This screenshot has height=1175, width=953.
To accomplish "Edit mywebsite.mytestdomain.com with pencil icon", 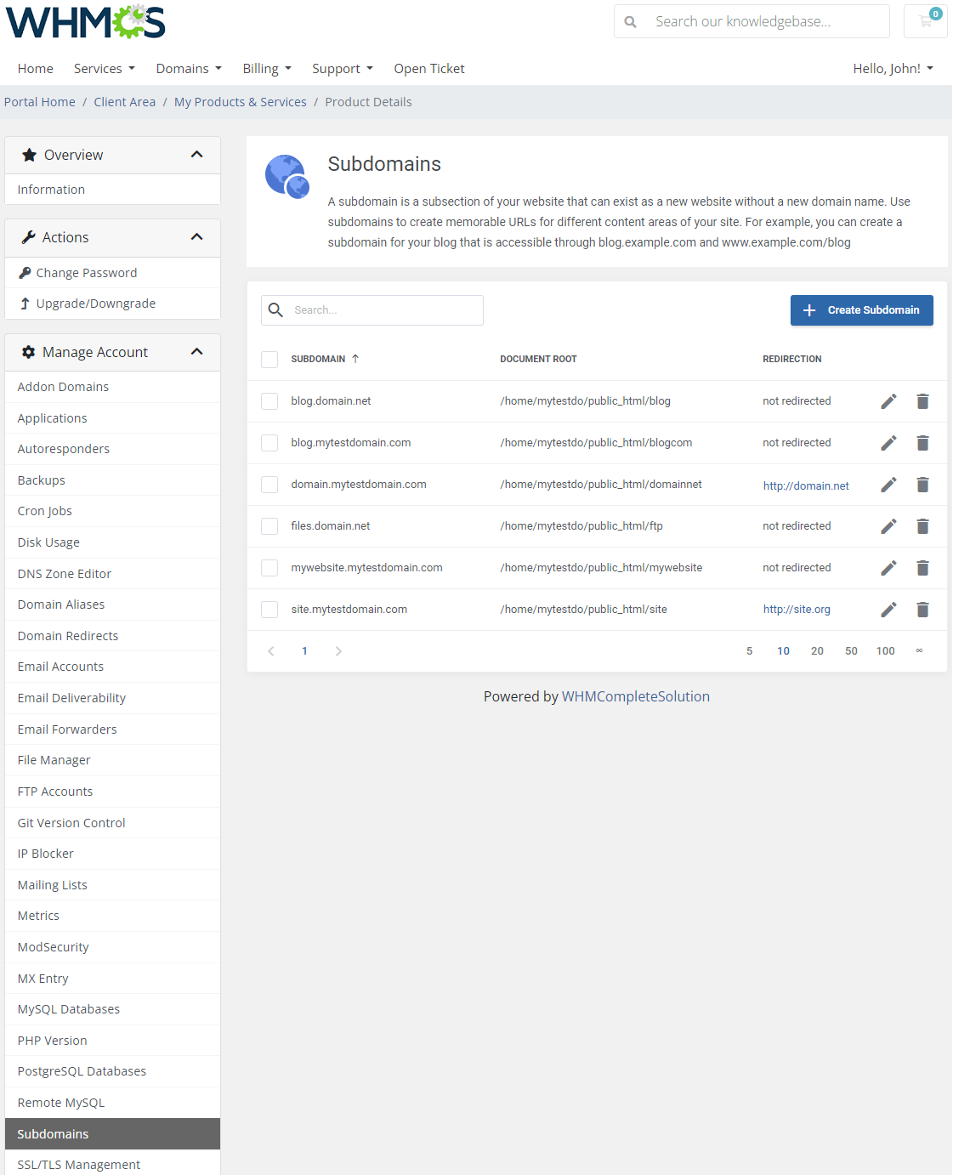I will [888, 568].
